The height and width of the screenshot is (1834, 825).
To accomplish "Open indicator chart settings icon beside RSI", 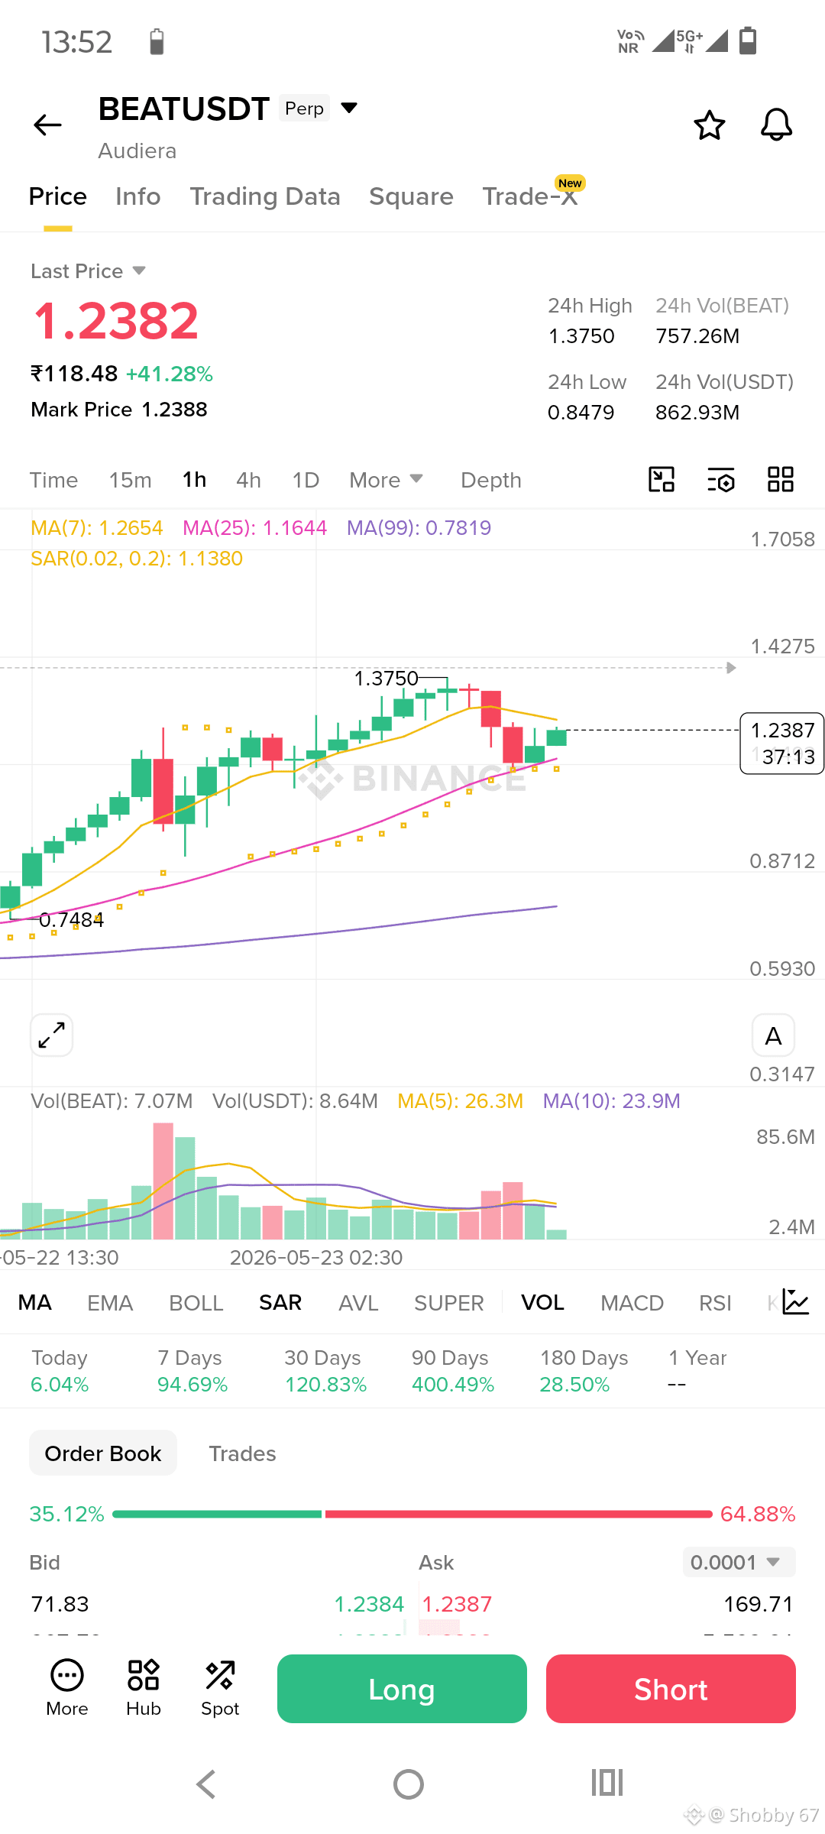I will [x=795, y=1302].
